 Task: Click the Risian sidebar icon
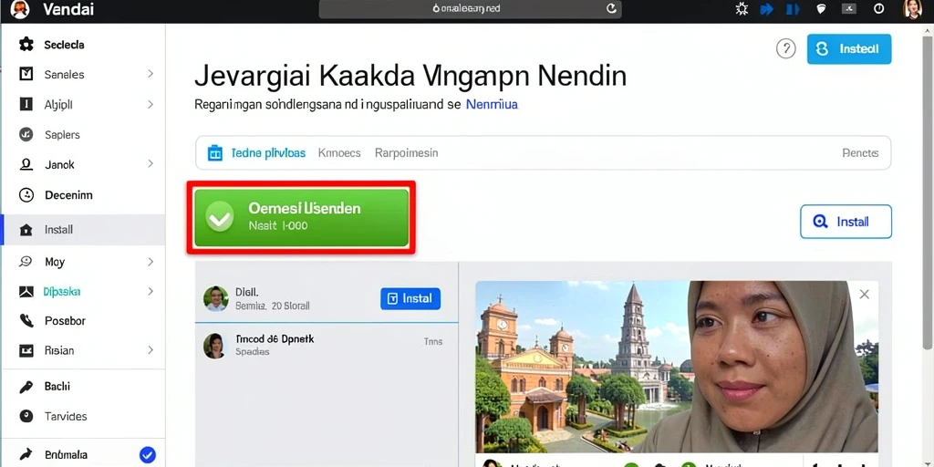coord(26,350)
